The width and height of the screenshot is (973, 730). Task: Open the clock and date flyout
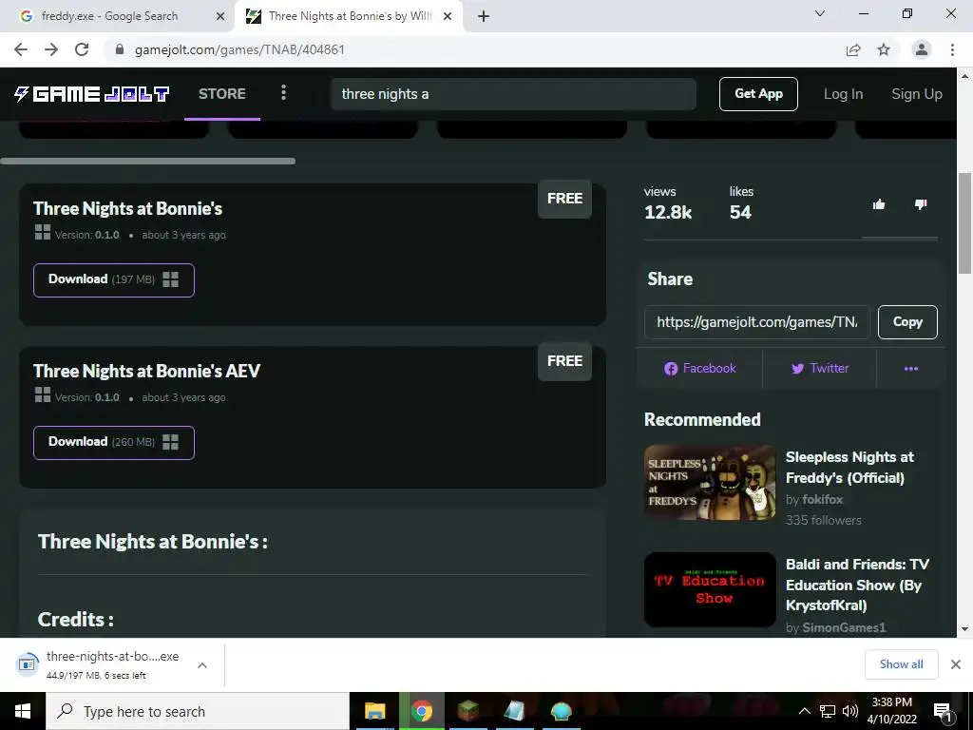coord(891,711)
